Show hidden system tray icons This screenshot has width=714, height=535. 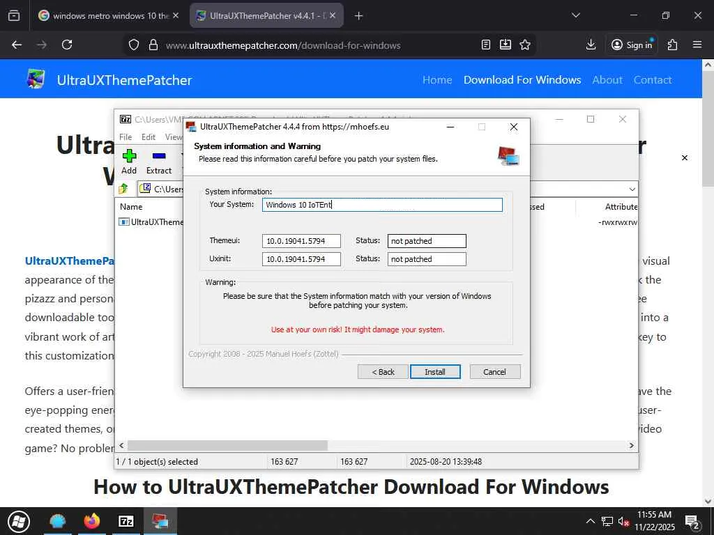click(590, 521)
